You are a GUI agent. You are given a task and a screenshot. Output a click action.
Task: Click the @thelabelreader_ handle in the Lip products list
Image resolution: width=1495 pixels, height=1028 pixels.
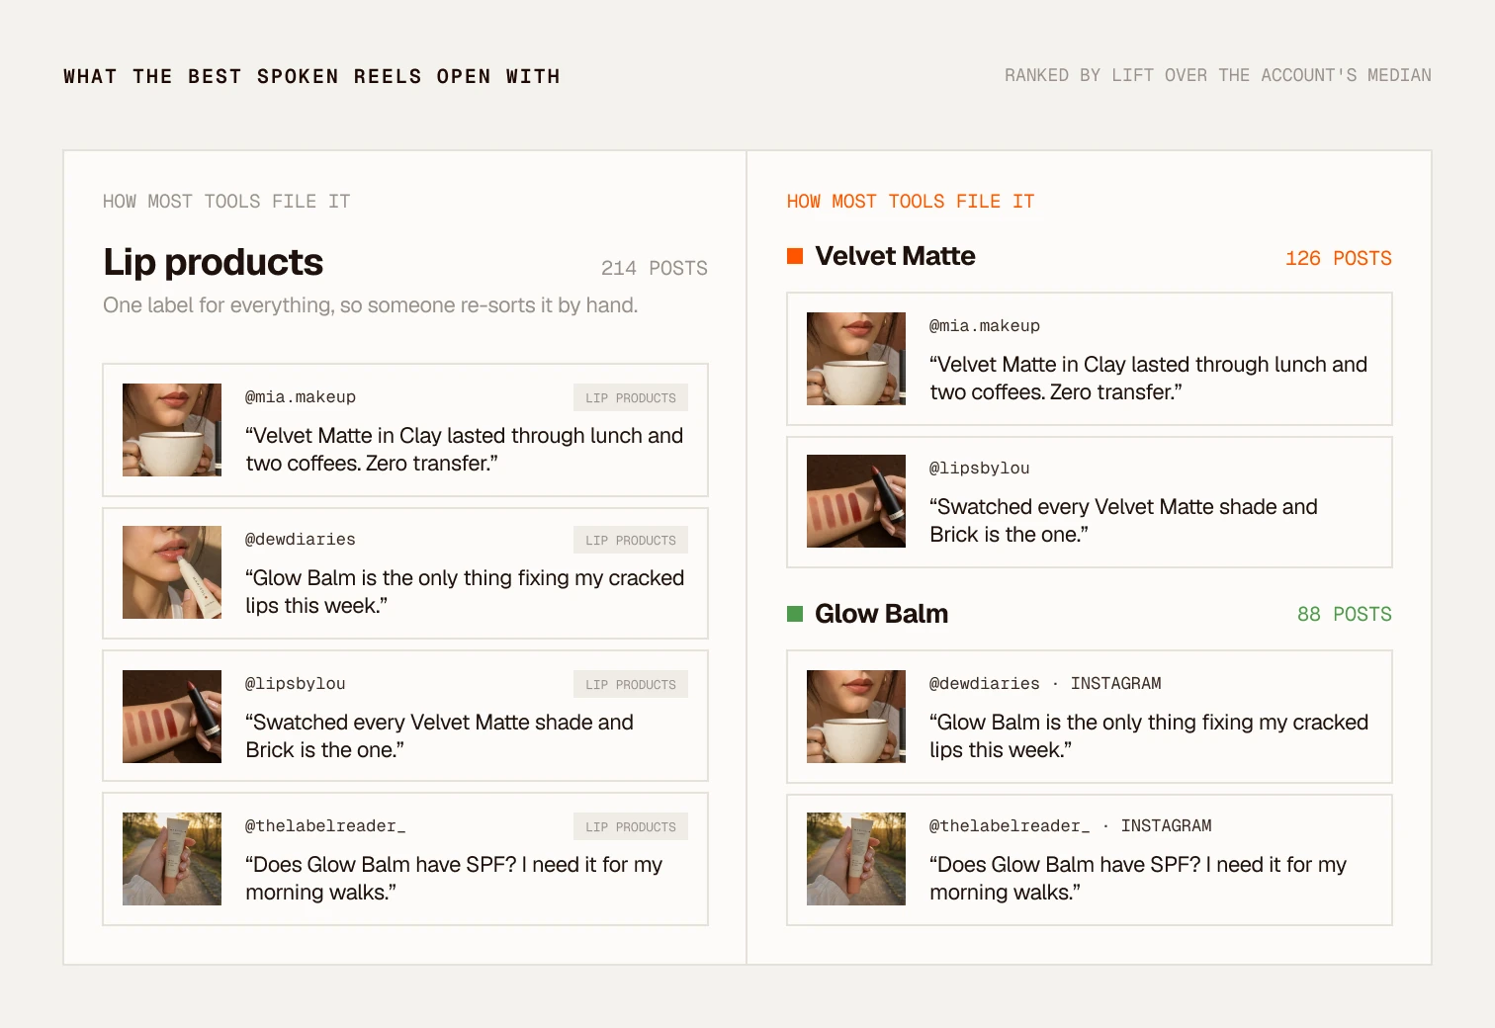coord(325,826)
